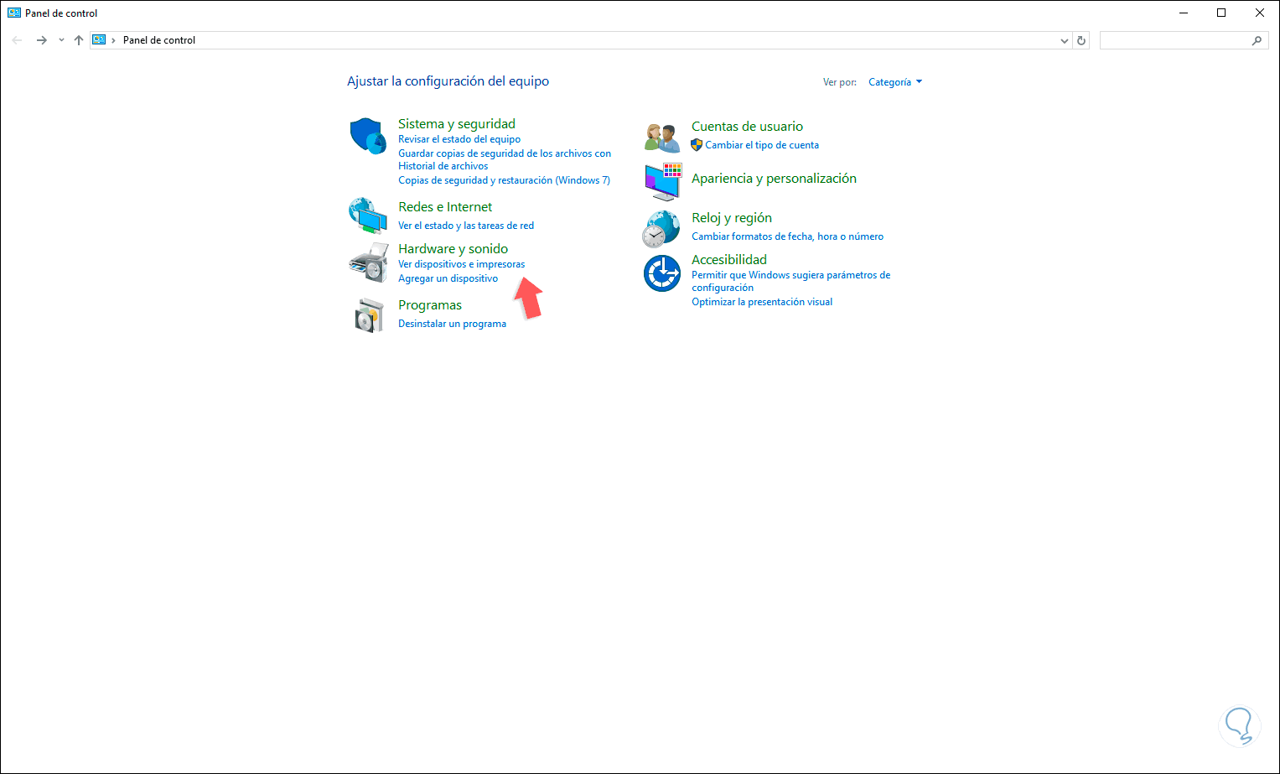Expand the breadcrumb chevron before Panel de control
Viewport: 1280px width, 774px height.
[113, 40]
